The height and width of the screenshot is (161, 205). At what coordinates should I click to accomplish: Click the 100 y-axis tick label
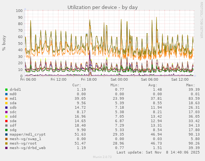(x=19, y=10)
